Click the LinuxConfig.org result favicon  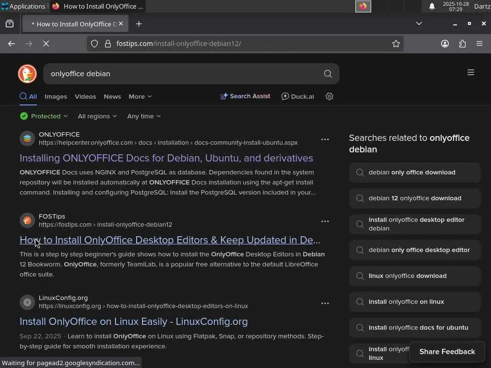click(27, 302)
